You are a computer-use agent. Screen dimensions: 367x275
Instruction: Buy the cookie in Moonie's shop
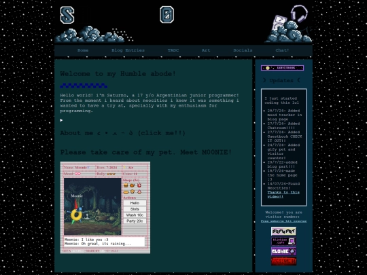pyautogui.click(x=133, y=191)
